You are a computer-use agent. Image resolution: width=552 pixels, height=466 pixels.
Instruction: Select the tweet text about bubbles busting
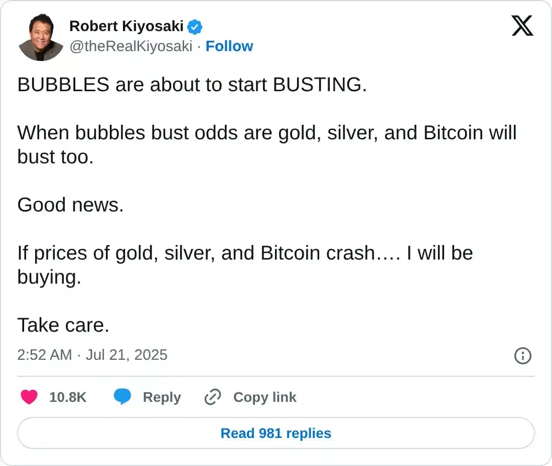(x=193, y=85)
